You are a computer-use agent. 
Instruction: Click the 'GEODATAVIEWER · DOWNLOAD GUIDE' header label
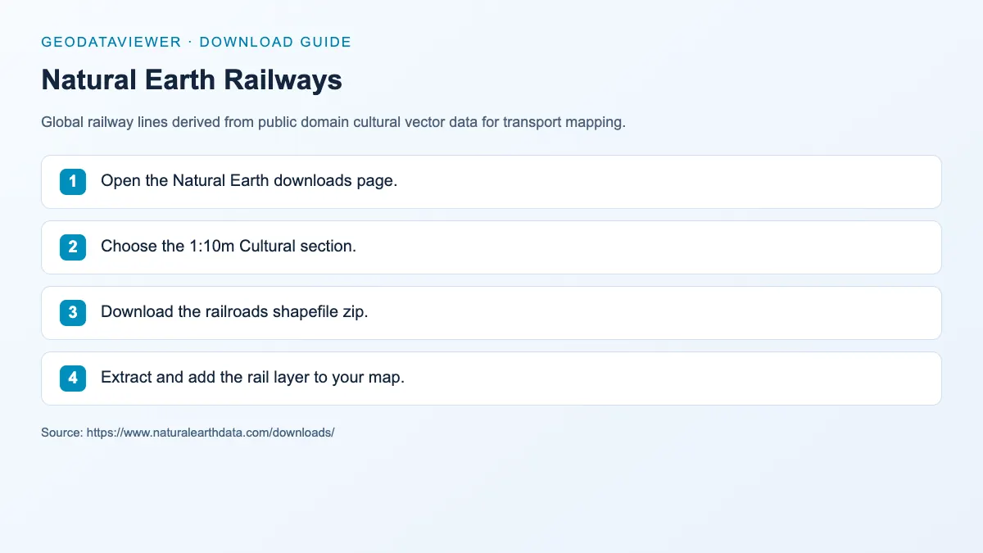[196, 42]
